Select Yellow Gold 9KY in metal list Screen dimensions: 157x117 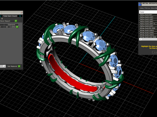click(x=148, y=15)
